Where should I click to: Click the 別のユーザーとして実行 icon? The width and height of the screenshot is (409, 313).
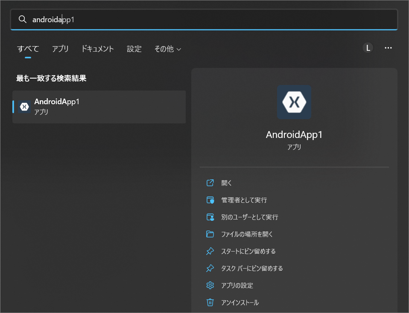[x=210, y=216]
